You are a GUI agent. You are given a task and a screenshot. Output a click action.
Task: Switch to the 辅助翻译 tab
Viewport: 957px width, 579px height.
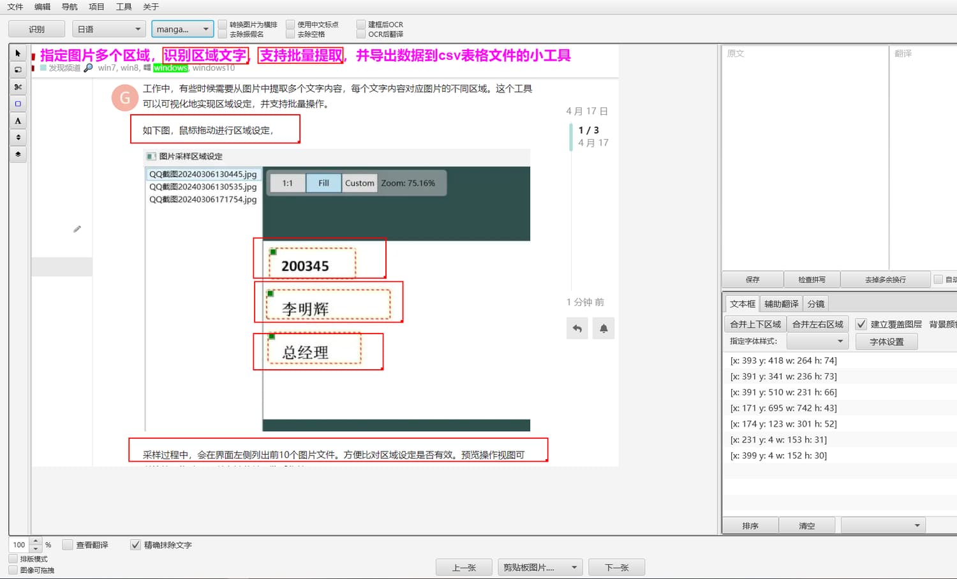[781, 304]
